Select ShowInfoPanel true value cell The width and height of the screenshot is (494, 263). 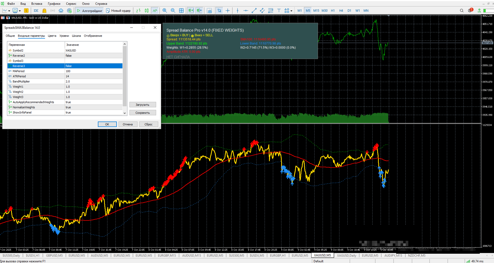(x=93, y=112)
